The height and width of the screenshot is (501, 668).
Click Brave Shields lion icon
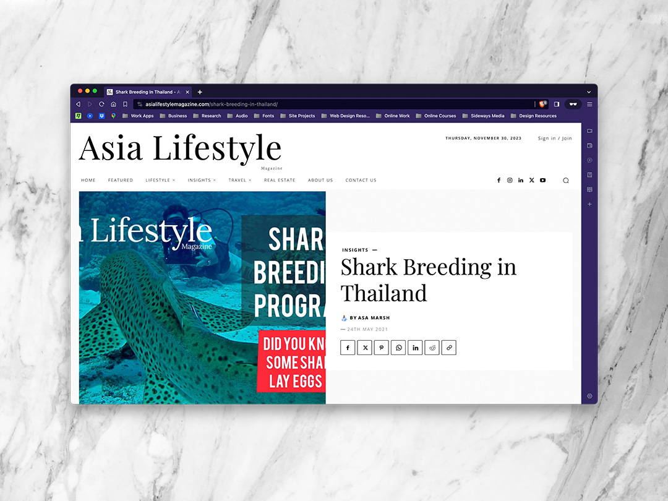point(543,104)
